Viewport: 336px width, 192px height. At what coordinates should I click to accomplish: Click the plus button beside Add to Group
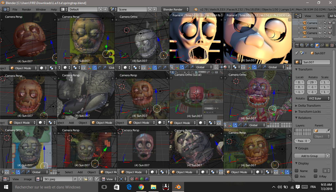click(x=328, y=156)
